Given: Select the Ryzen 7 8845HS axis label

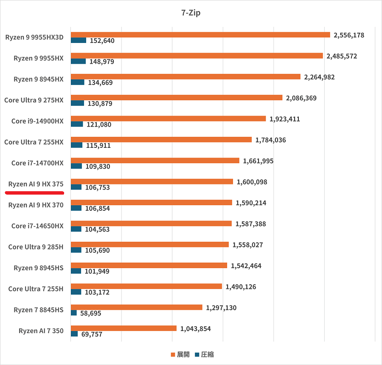Looking at the screenshot, I should 39,310.
